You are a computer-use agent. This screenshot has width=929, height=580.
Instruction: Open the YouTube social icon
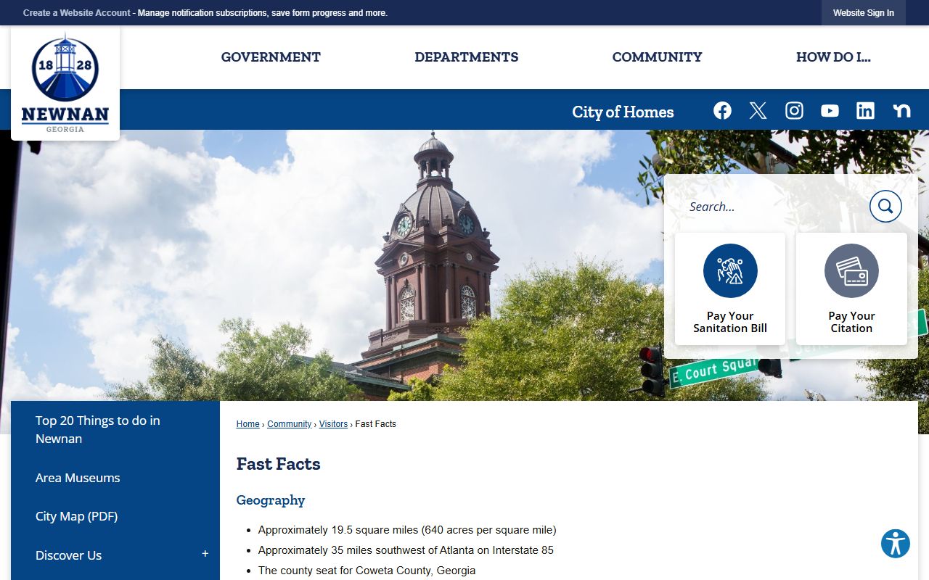click(x=830, y=110)
